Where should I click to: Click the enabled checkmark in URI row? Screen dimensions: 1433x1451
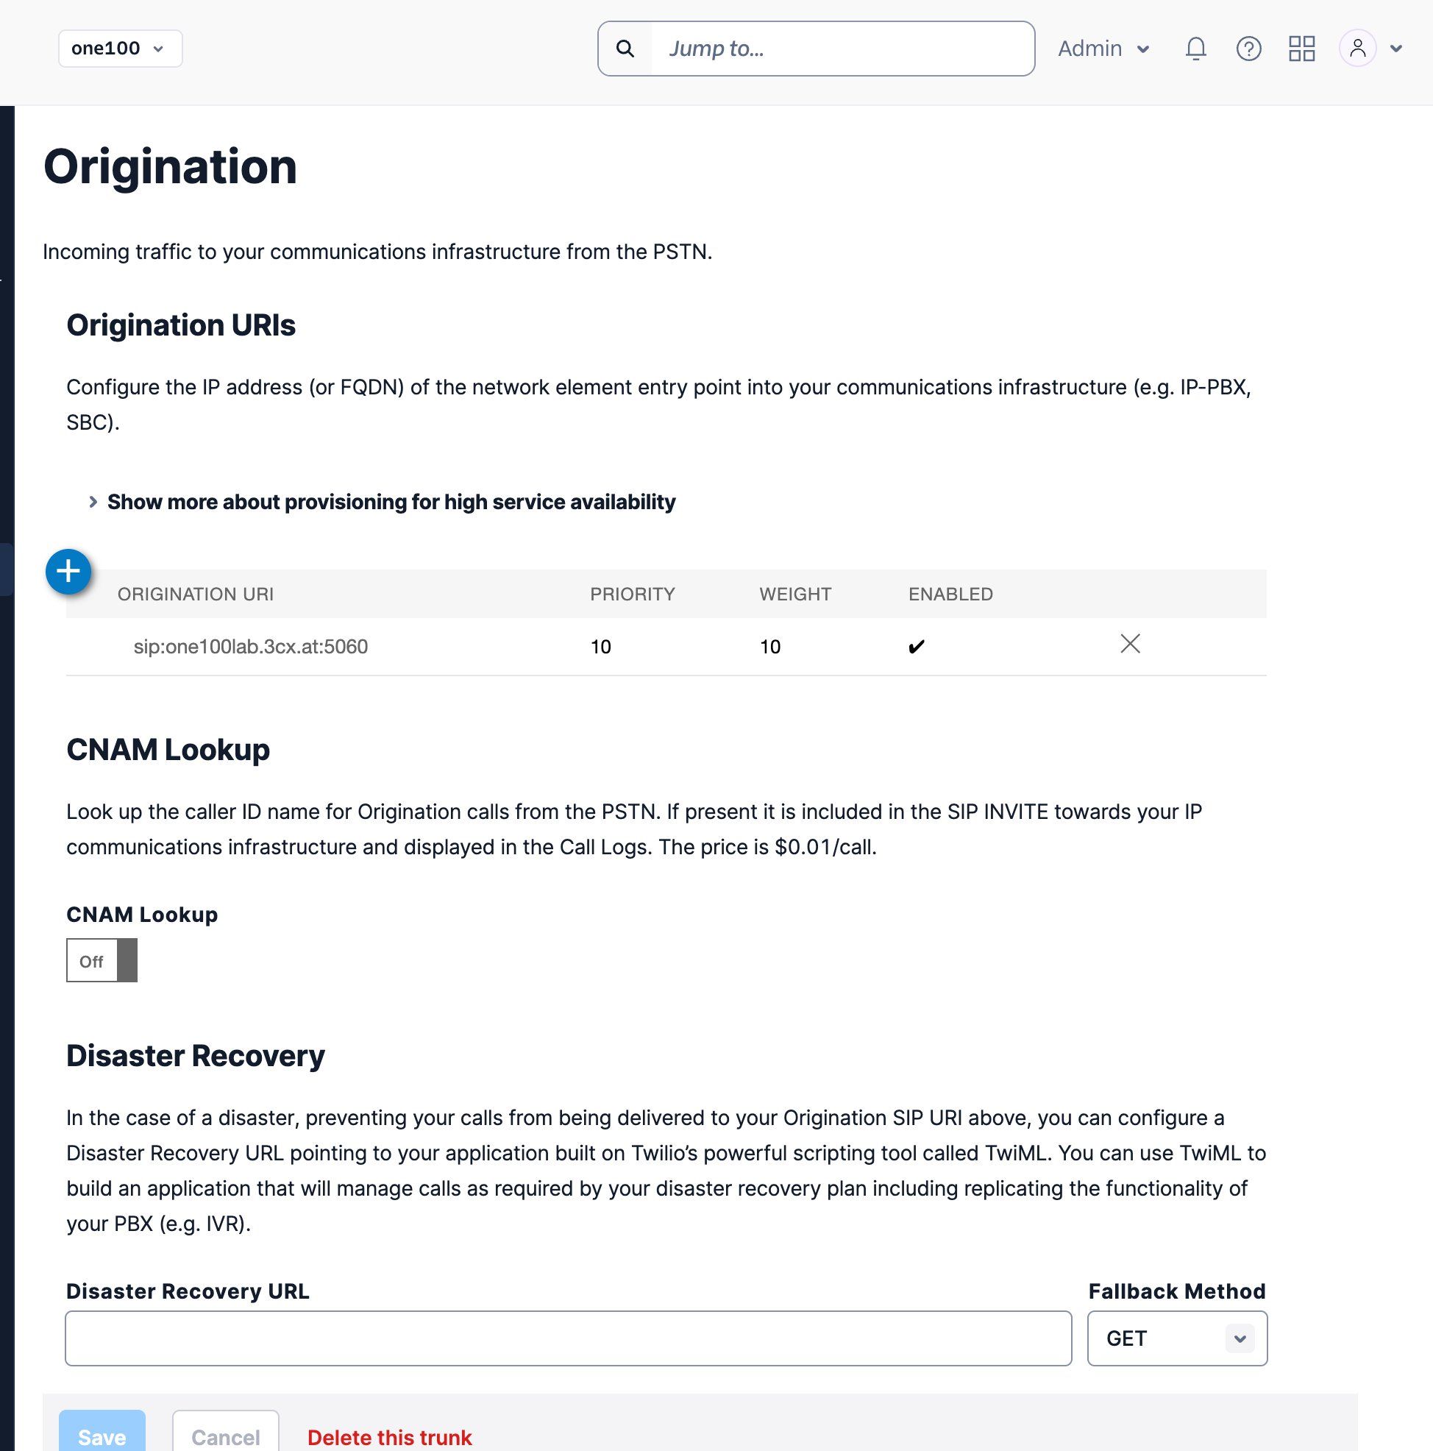[x=916, y=647]
